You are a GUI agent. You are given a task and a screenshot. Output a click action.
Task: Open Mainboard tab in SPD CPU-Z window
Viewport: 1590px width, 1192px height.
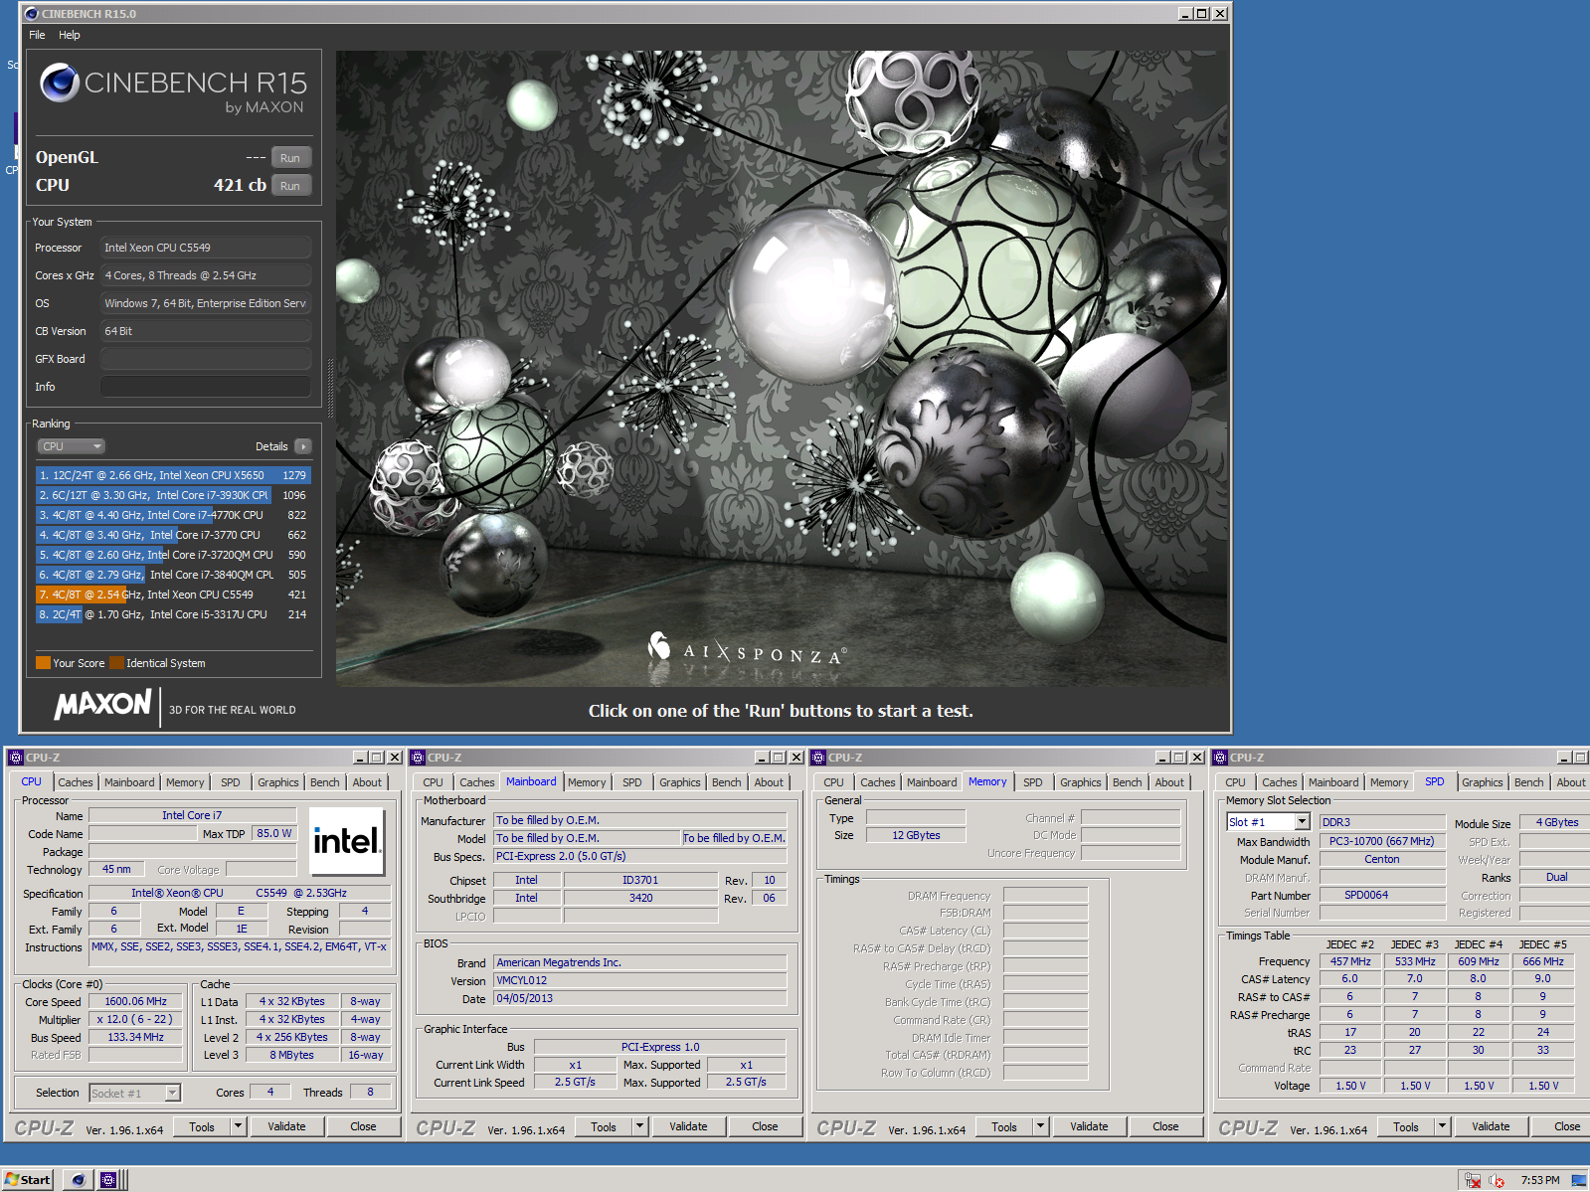click(x=1333, y=782)
